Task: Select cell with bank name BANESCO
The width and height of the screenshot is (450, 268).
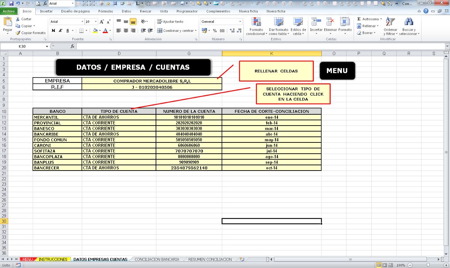Action: (57, 129)
